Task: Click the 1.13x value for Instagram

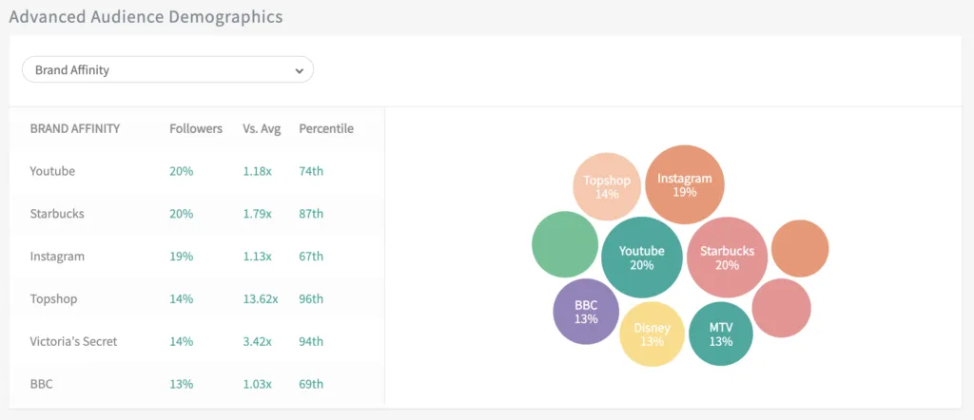Action: pos(257,257)
